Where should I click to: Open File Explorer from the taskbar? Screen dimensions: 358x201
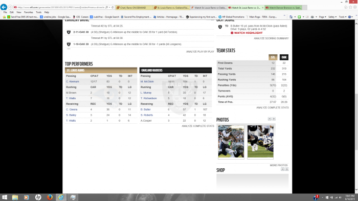click(15, 197)
